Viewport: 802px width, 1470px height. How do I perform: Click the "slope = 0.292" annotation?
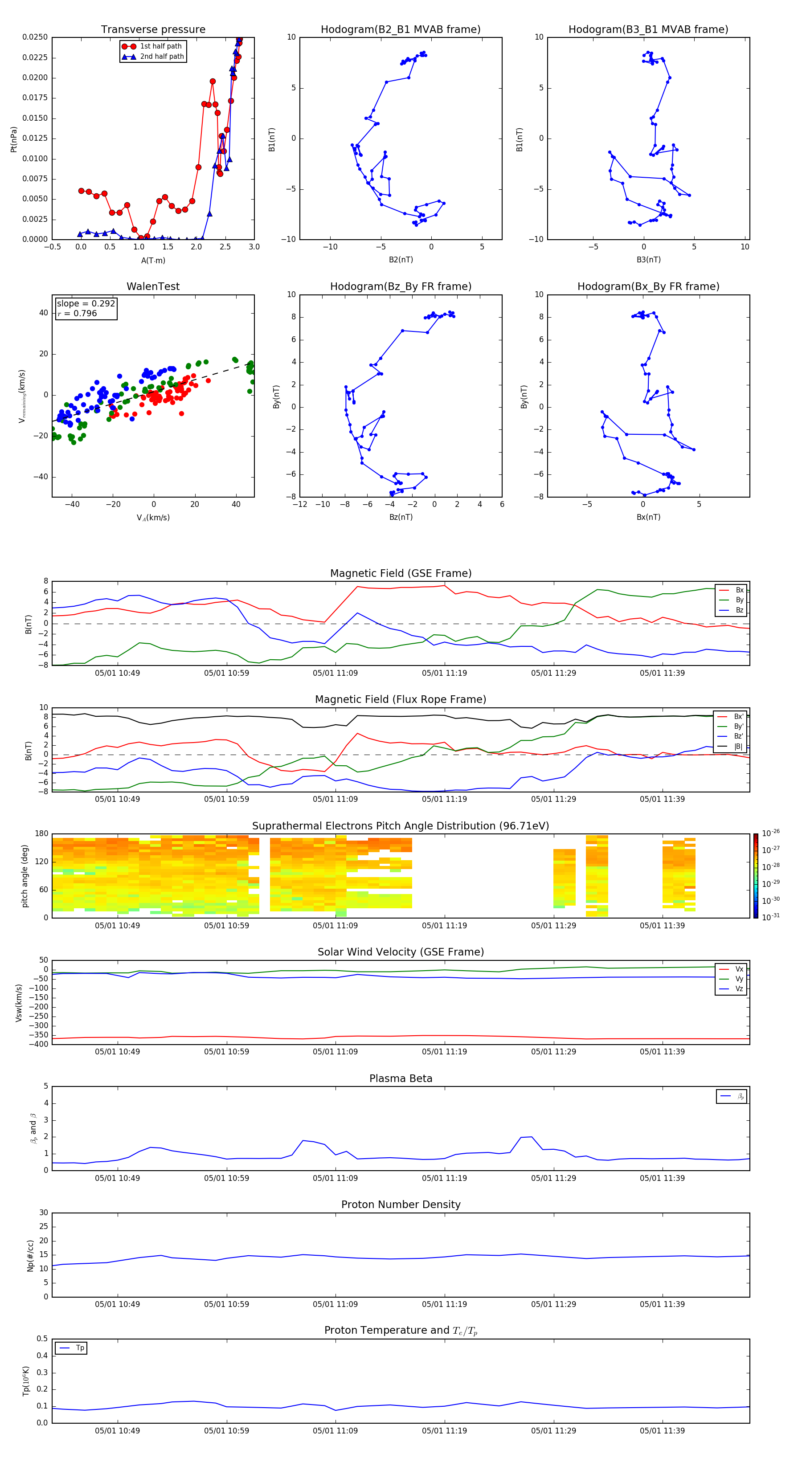[86, 304]
